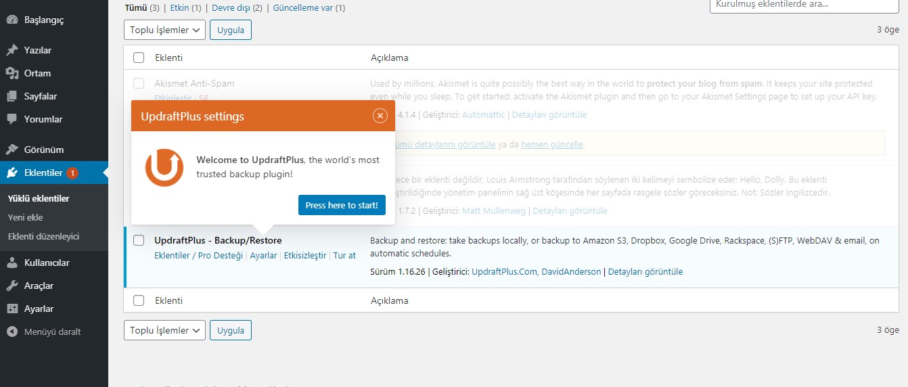Open Hello Dolly Detayları görüntüle link

point(570,210)
